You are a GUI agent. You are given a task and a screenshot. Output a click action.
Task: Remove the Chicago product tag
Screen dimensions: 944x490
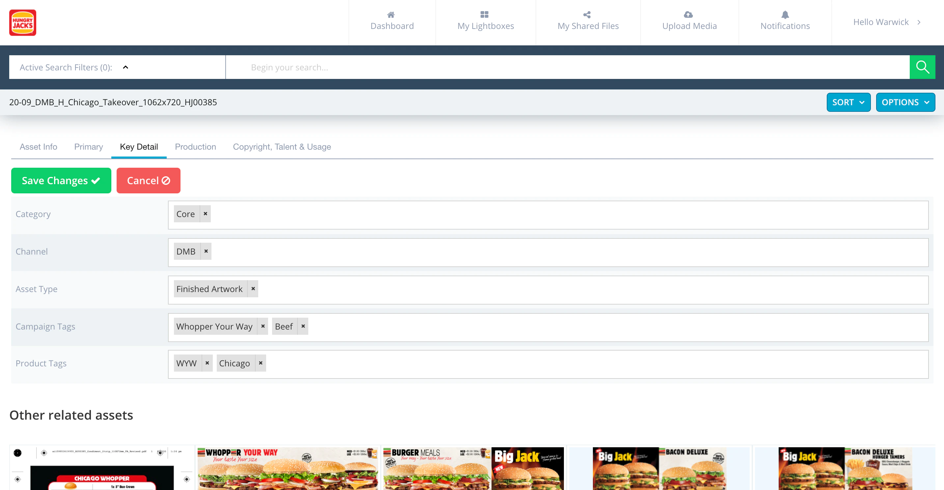point(261,363)
